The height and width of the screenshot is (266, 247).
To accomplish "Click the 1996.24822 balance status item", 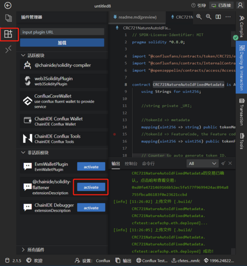I will [x=219, y=261].
